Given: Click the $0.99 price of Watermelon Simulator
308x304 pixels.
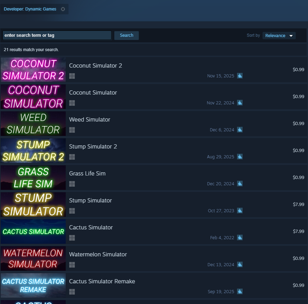Looking at the screenshot, I should coord(298,258).
